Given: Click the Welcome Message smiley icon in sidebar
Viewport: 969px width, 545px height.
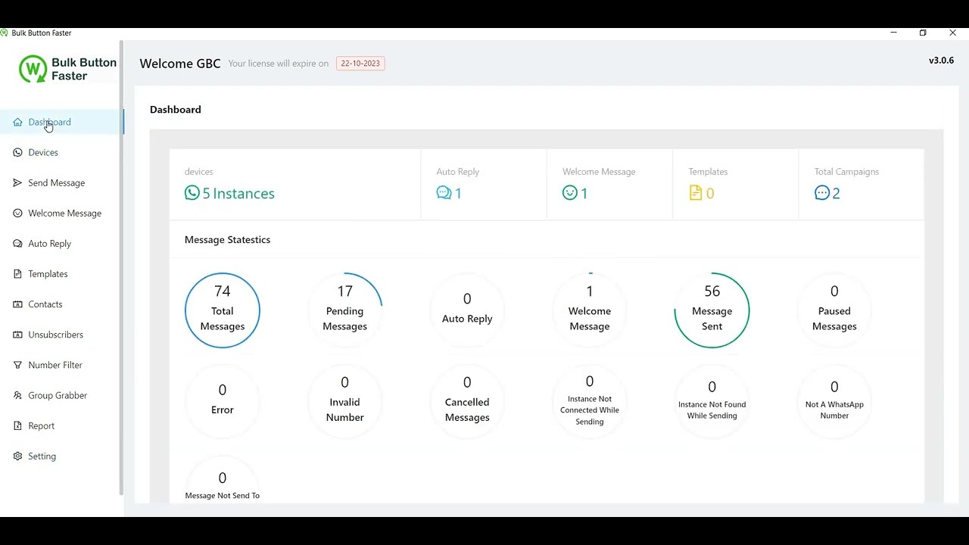Looking at the screenshot, I should 18,213.
